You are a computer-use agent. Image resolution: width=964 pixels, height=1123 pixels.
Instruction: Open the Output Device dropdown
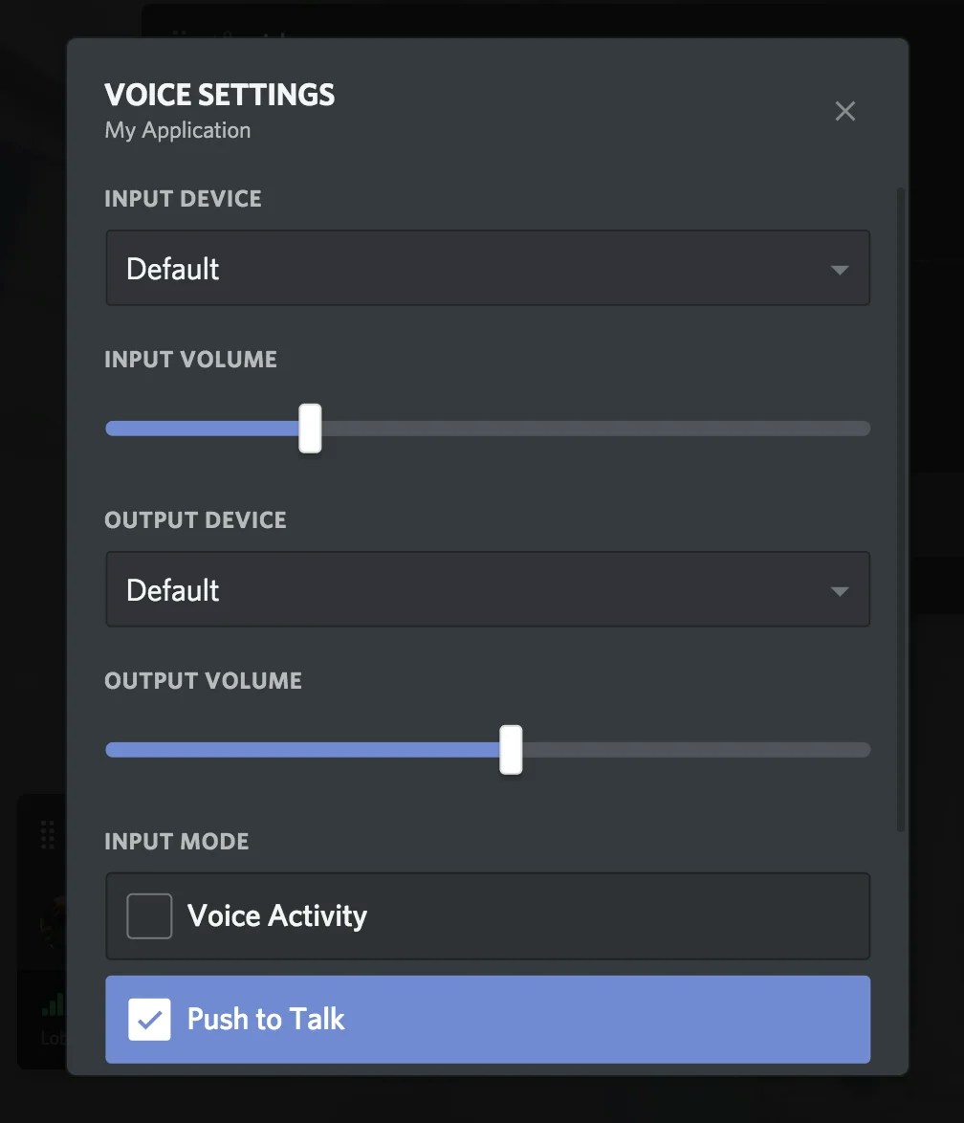pos(488,589)
